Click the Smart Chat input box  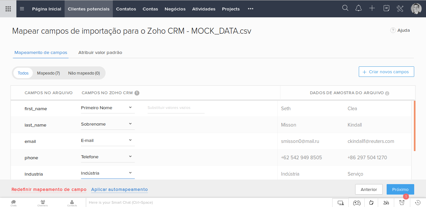click(209, 203)
